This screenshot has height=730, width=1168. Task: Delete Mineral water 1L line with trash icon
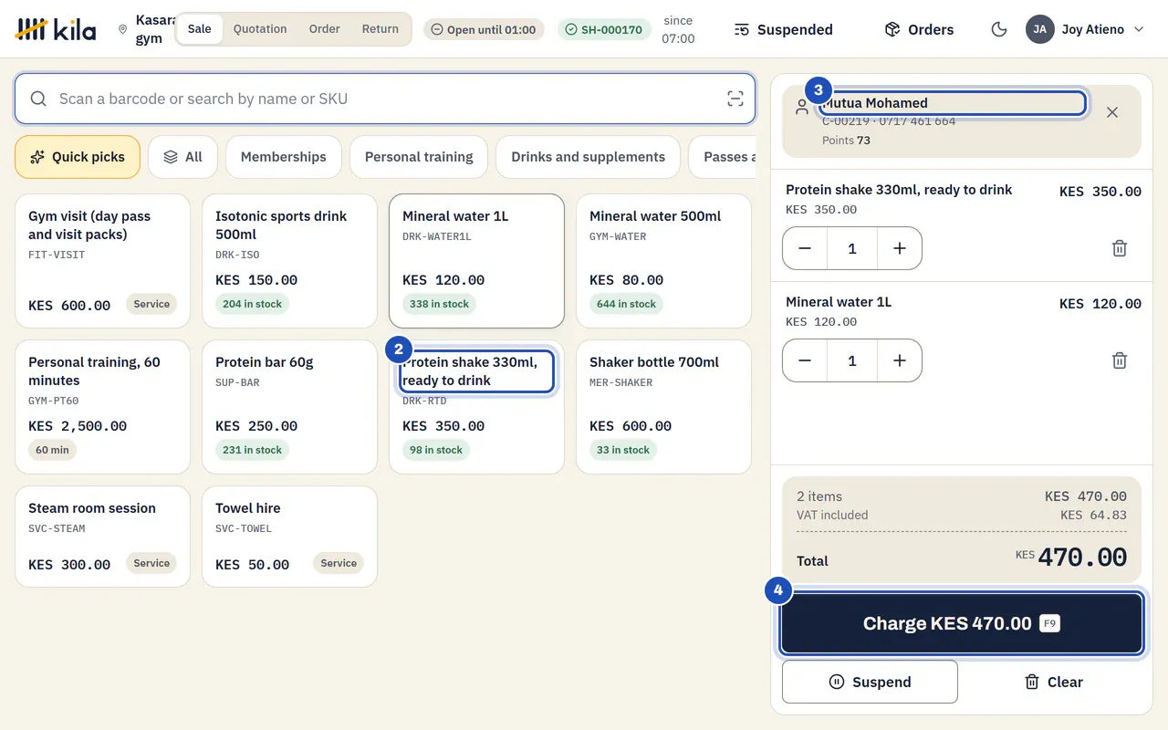1120,360
